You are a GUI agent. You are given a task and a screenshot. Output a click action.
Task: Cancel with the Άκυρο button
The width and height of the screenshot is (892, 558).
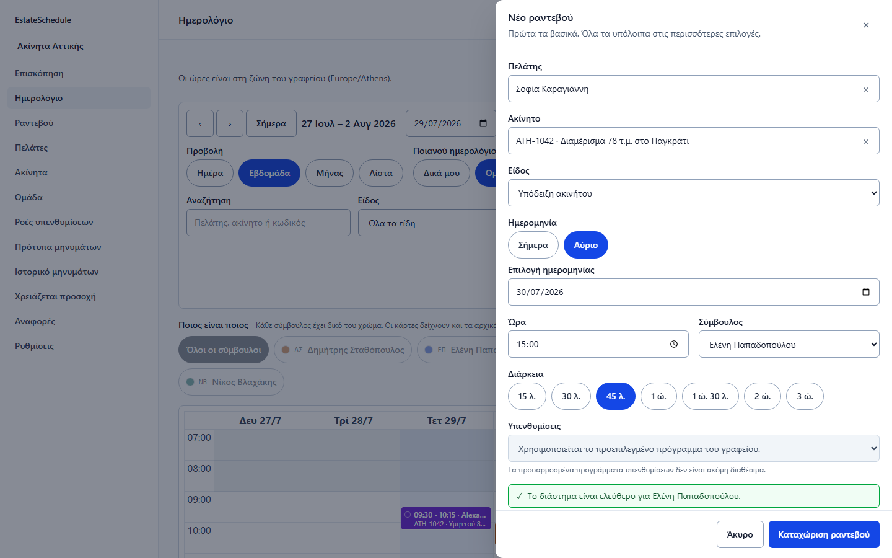[x=740, y=534]
